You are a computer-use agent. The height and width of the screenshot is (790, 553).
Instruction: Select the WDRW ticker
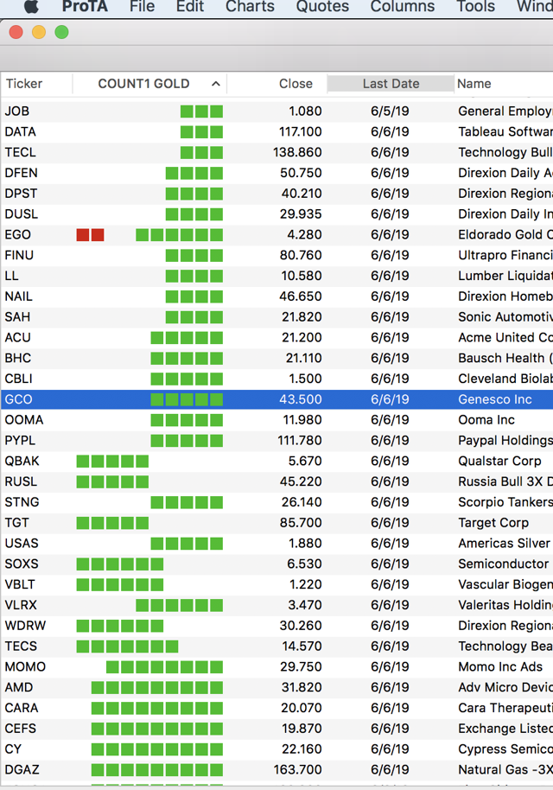tap(25, 626)
